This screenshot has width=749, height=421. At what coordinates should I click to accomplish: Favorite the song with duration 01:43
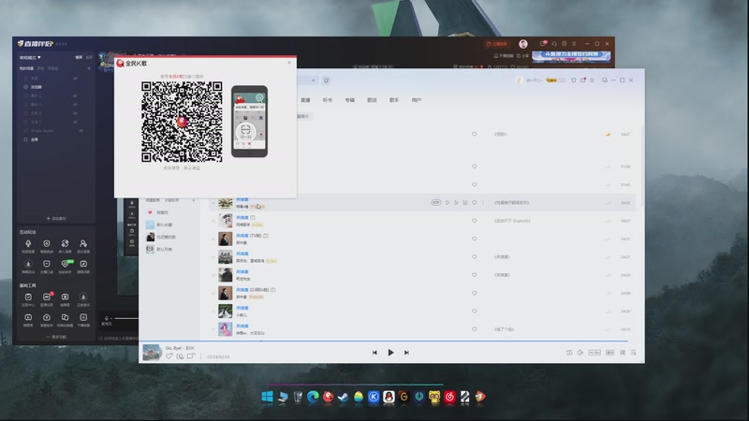[x=475, y=184]
